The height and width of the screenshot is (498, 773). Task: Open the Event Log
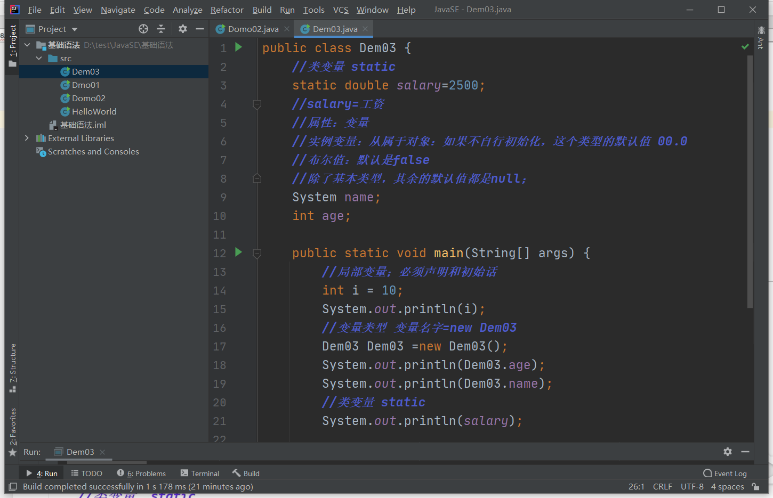click(x=725, y=473)
